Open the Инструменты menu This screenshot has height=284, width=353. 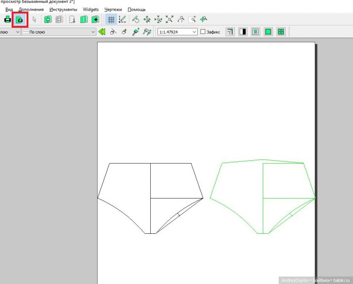[x=63, y=9]
